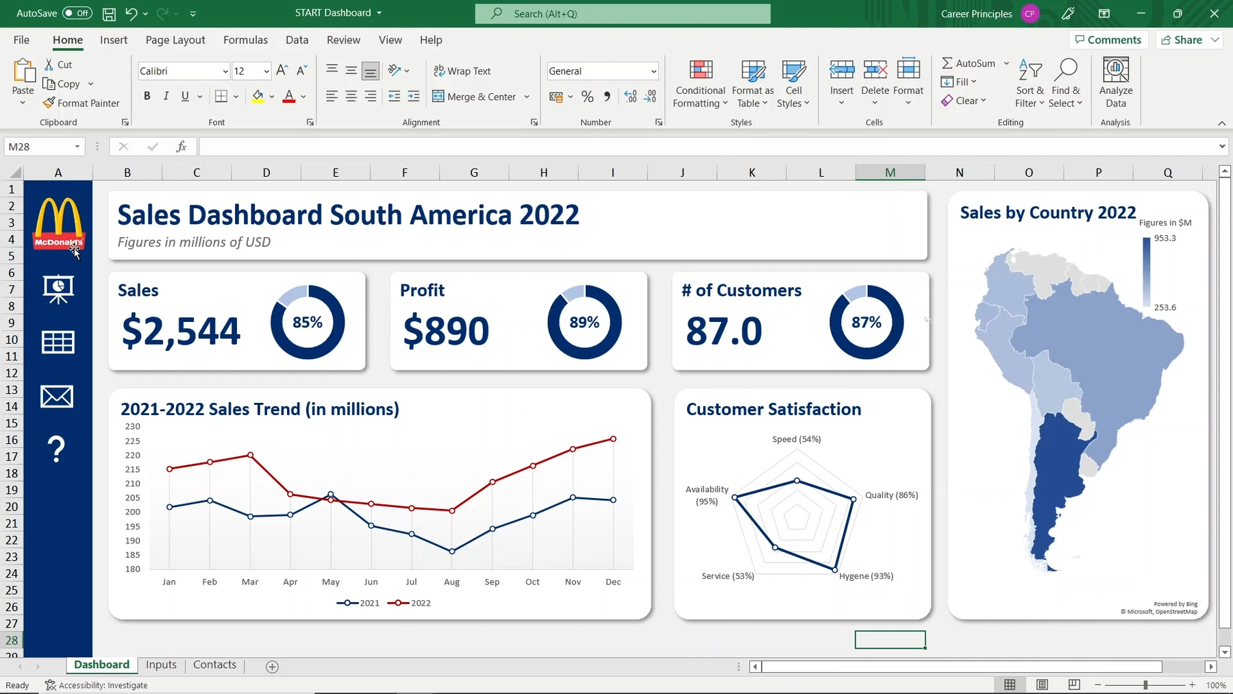Select the Format Painter tool
The image size is (1233, 694).
click(x=82, y=103)
